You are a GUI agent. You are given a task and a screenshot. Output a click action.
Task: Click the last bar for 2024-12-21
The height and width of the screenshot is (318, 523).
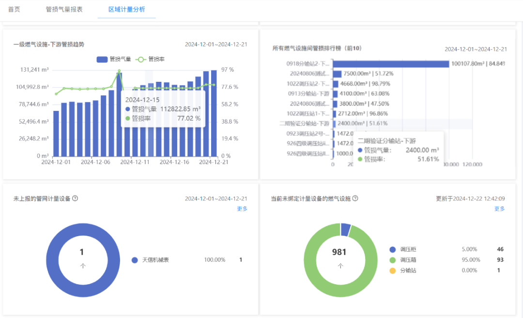(214, 113)
